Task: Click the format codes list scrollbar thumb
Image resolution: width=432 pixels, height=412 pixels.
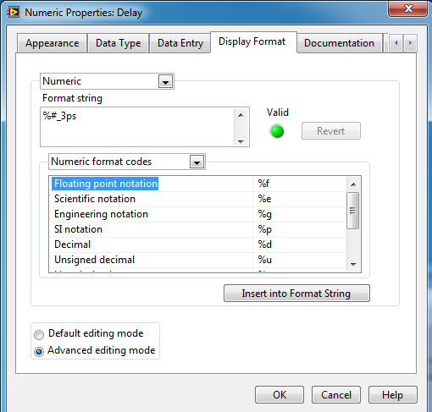Action: pos(353,211)
